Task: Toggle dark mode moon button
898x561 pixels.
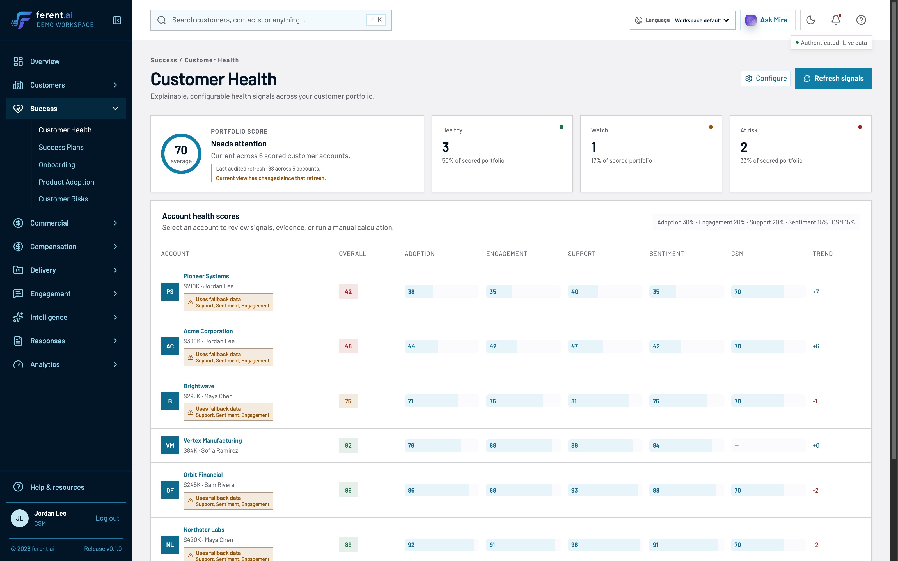Action: tap(810, 20)
